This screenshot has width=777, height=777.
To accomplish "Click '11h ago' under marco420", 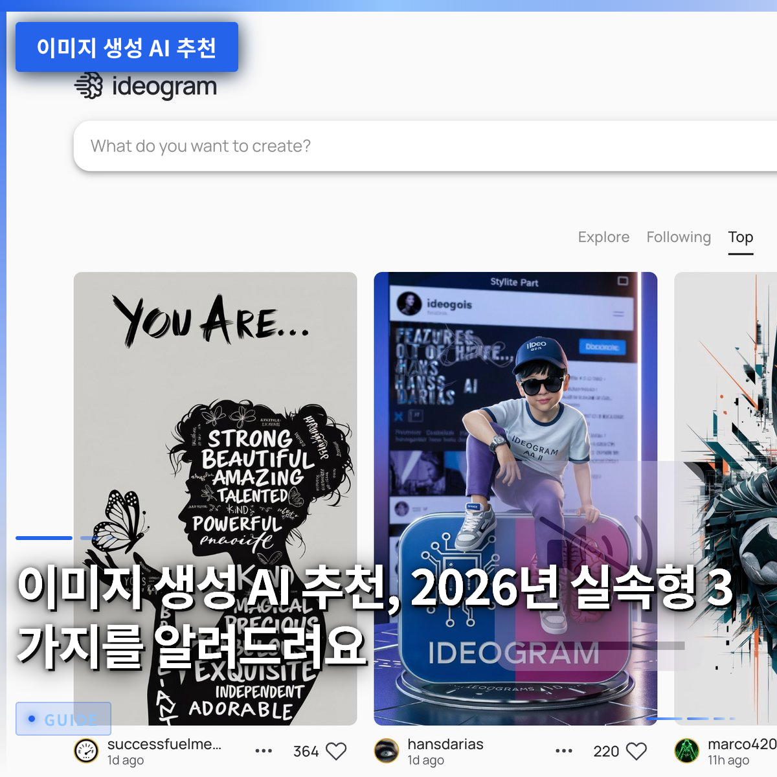I will click(728, 760).
